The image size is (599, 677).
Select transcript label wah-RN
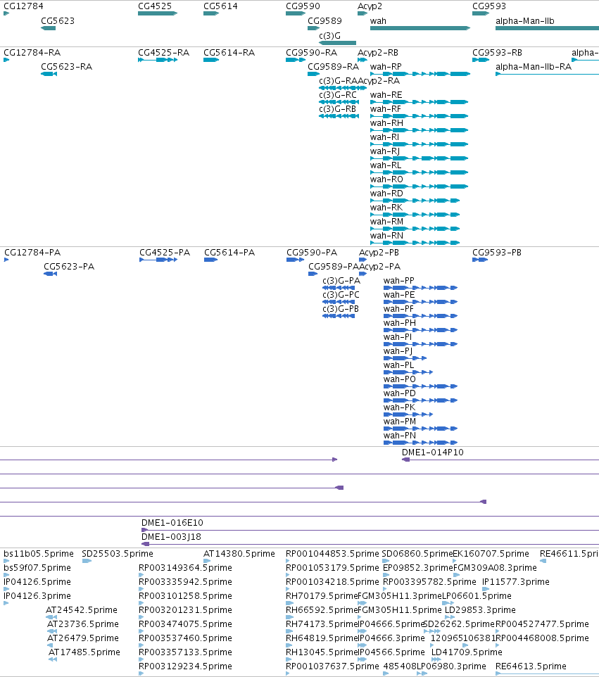(386, 236)
